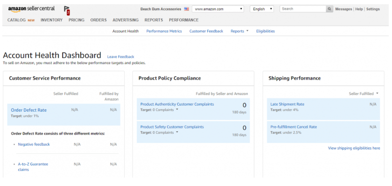Open the PERFORMANCE menu
392x186 pixels.
click(184, 20)
